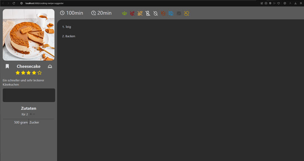Screen dimensions: 304x161
Task: Bookmark the Cheesecake recipe
Action: pyautogui.click(x=7, y=66)
